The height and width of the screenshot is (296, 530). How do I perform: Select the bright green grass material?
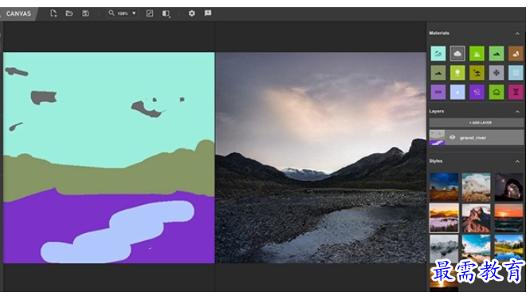coord(477,53)
